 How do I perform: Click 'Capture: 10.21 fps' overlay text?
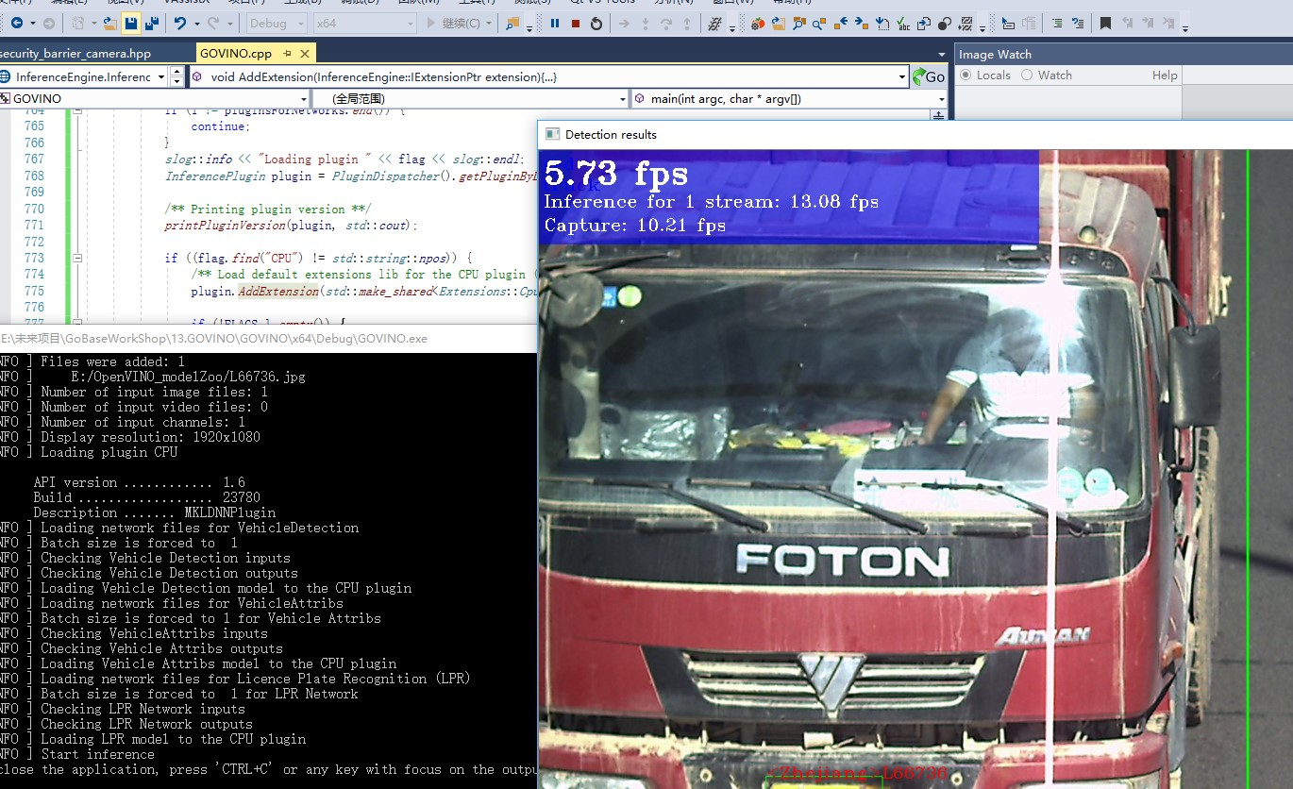click(x=635, y=225)
